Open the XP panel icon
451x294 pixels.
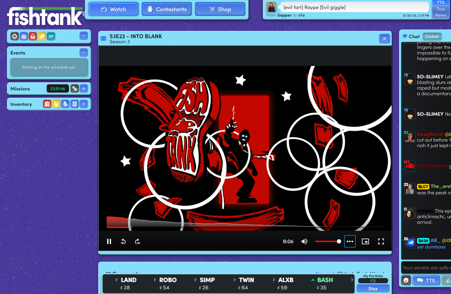pyautogui.click(x=51, y=36)
